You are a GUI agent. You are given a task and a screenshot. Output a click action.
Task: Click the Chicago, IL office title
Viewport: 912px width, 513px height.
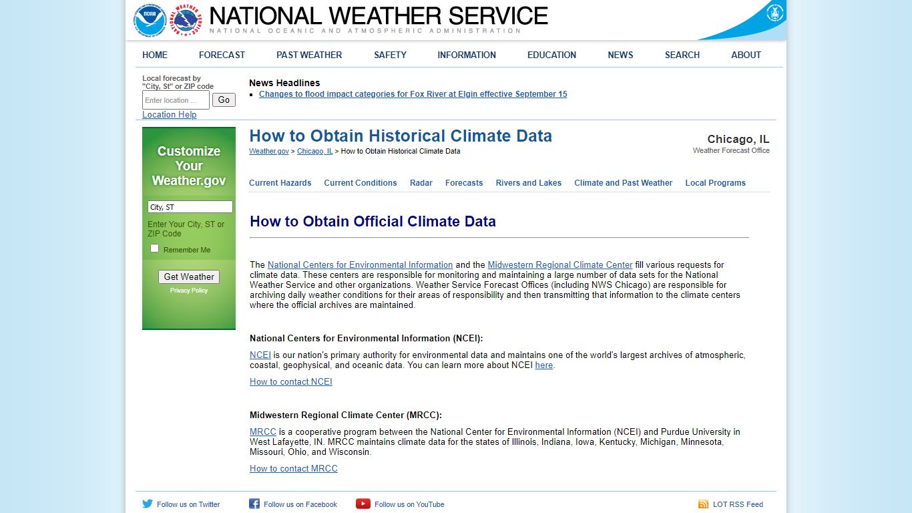(738, 139)
